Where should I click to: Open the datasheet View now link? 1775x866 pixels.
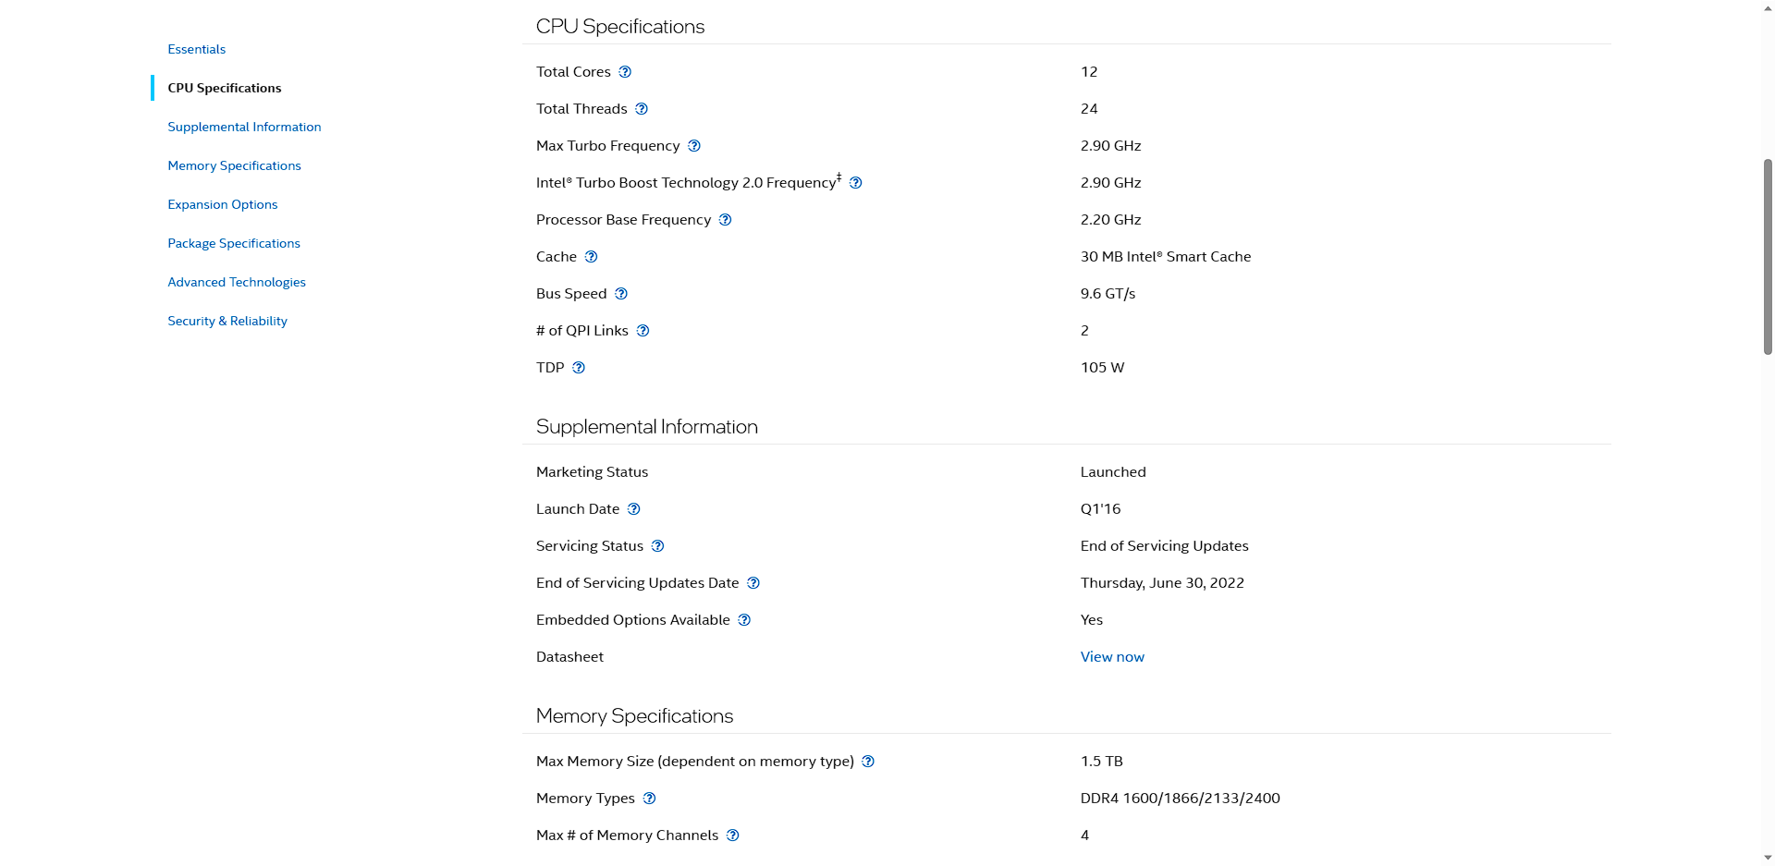1112,657
